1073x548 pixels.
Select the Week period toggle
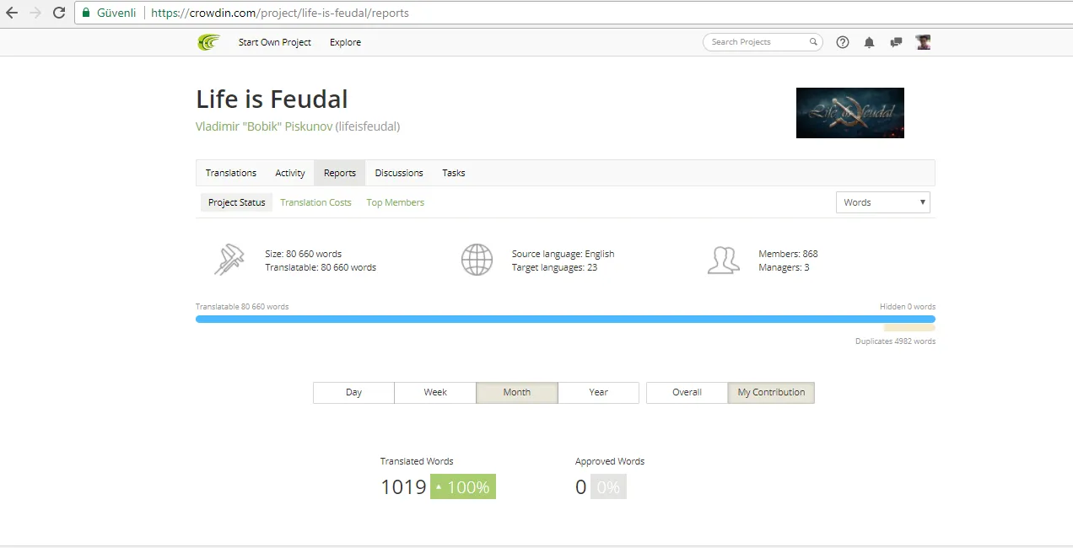[435, 392]
